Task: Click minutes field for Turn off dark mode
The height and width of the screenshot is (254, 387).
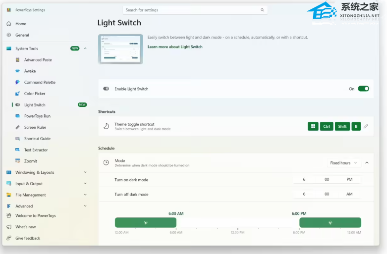Action: (327, 194)
